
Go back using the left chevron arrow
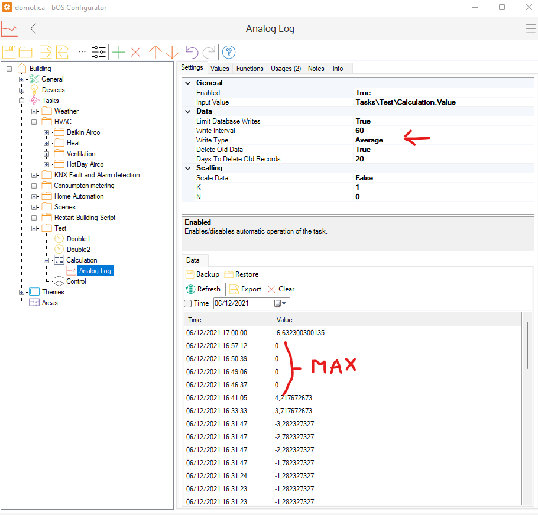click(x=33, y=28)
